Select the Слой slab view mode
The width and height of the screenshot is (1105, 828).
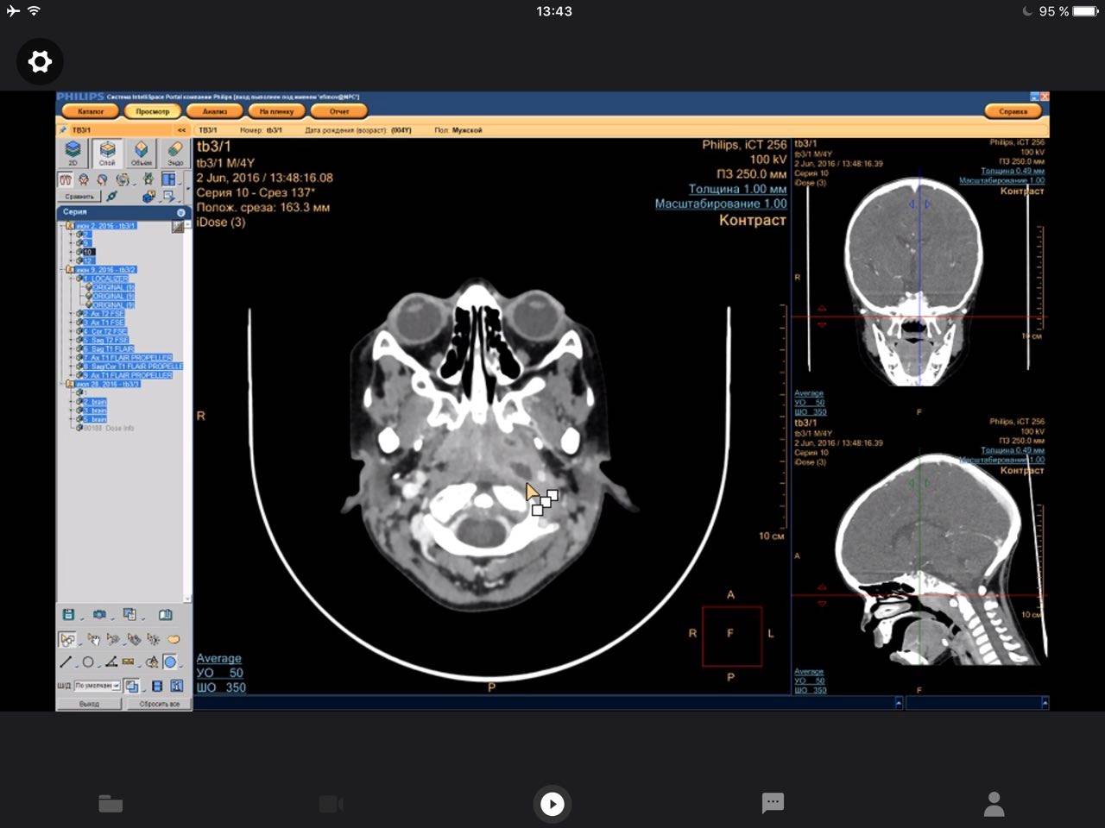coord(107,153)
